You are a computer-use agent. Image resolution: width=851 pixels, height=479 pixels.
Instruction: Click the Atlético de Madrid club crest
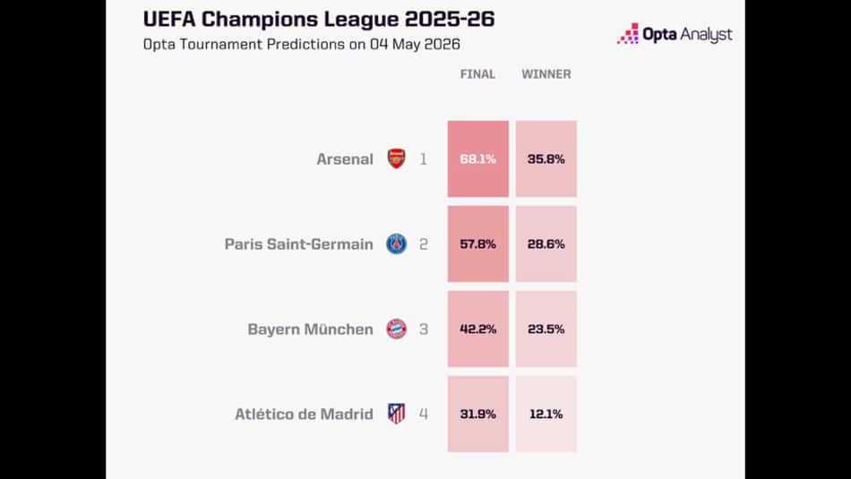(396, 414)
